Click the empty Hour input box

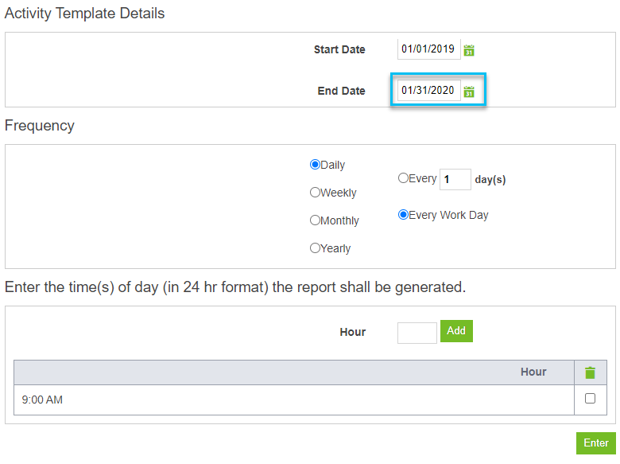click(417, 333)
